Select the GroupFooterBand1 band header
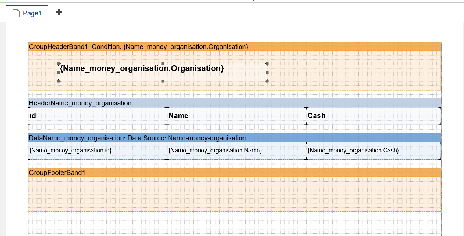 (235, 173)
